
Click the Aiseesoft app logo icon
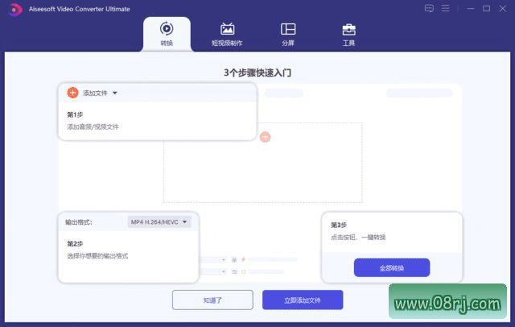14,9
